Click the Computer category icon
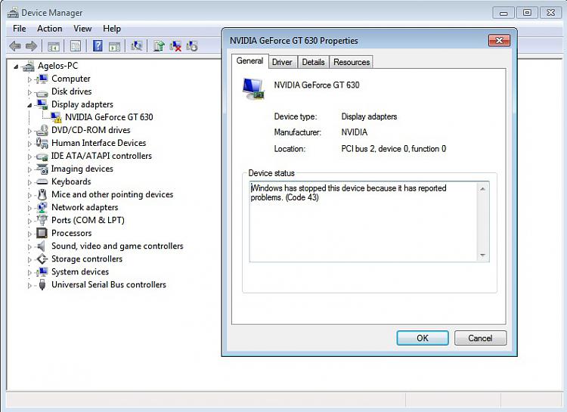 click(x=42, y=79)
